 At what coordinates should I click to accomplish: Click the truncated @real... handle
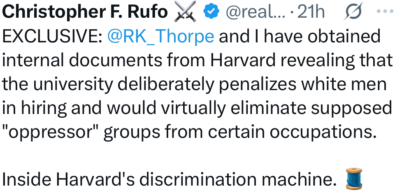pyautogui.click(x=255, y=12)
